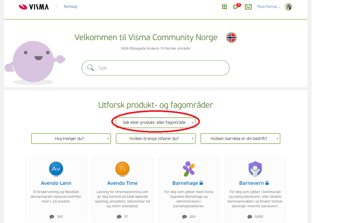
Task: Click the 260 comment count
Action: [192, 216]
